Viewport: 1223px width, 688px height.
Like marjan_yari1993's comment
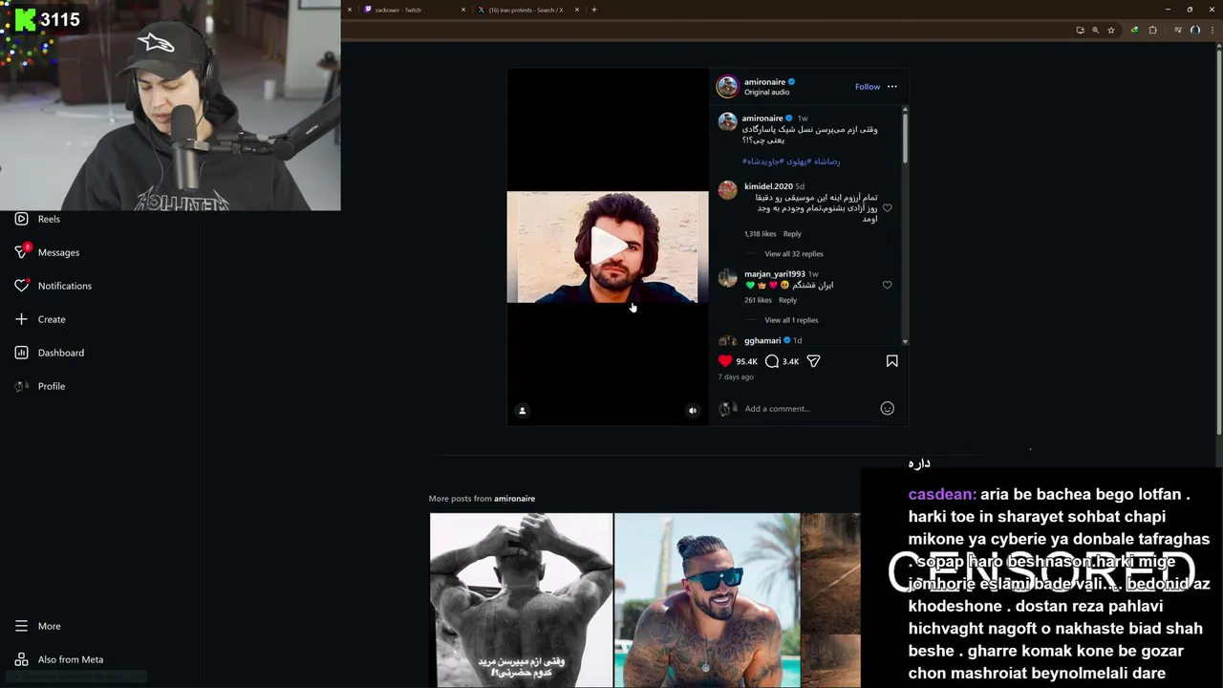tap(887, 285)
